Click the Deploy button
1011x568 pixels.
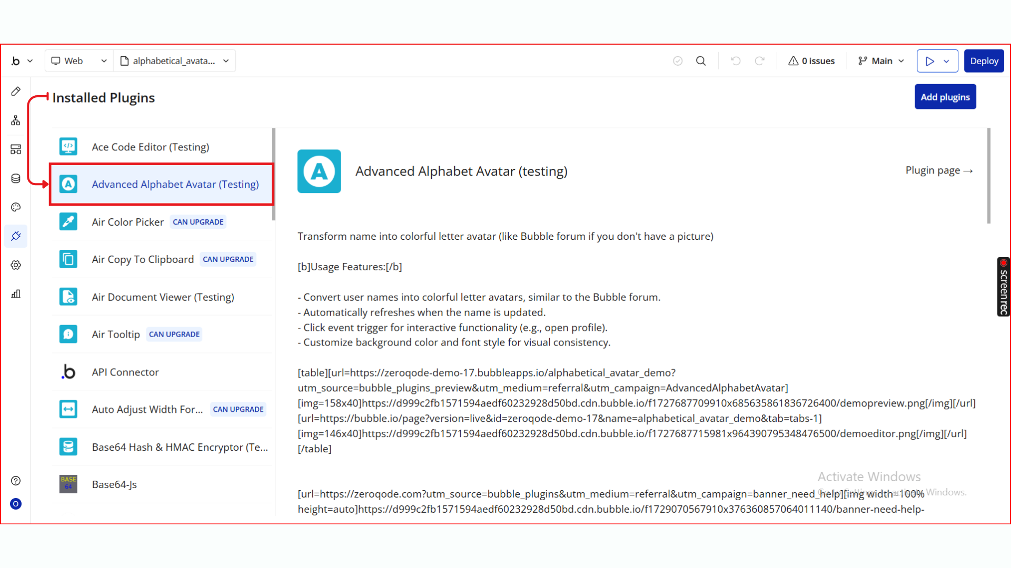pyautogui.click(x=984, y=61)
